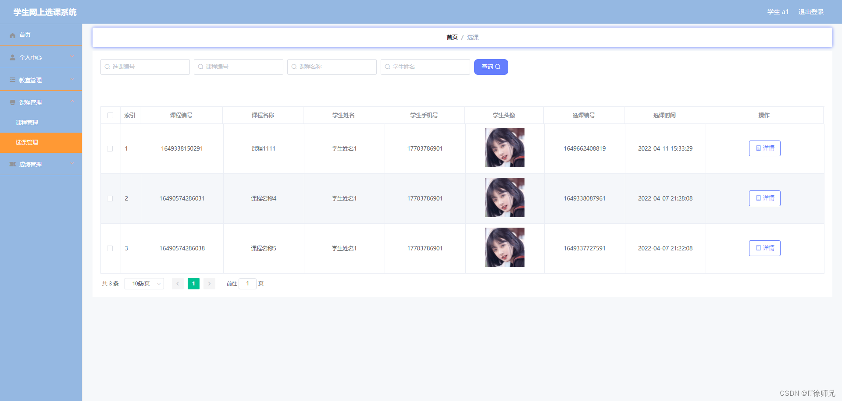Click the detail icon in first row's 详情 button
842x401 pixels.
pyautogui.click(x=758, y=148)
